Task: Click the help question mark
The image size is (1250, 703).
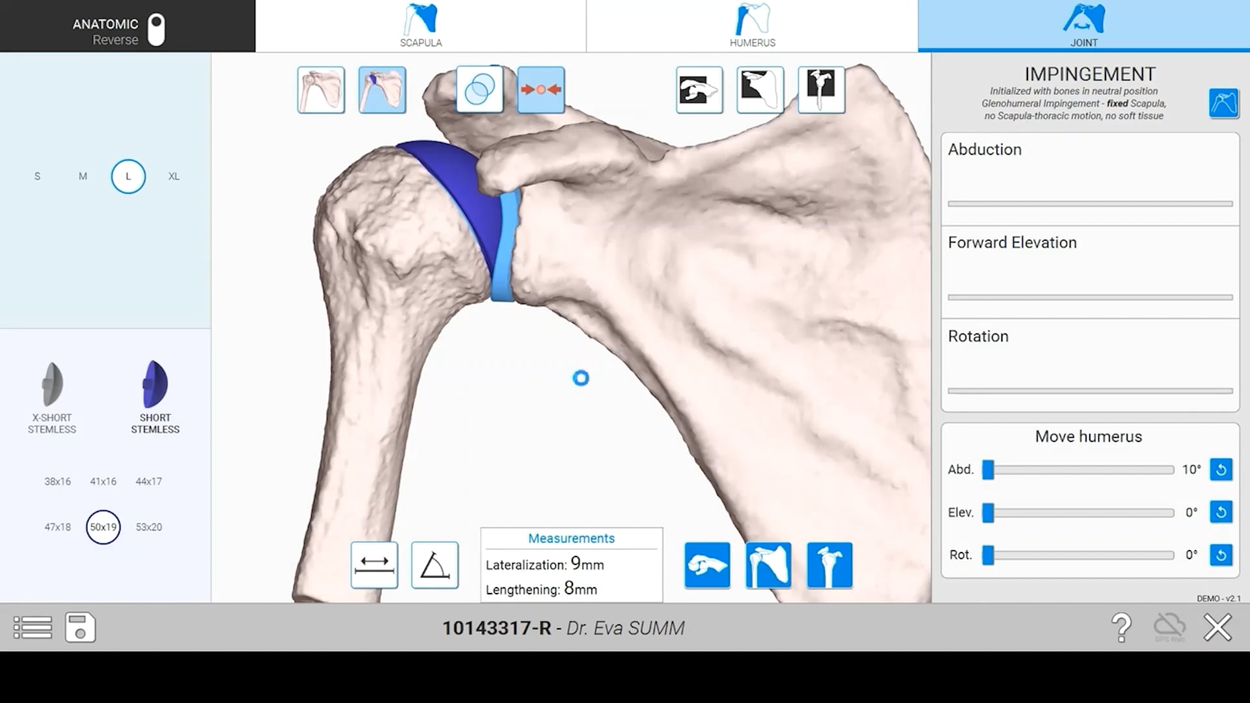Action: tap(1122, 627)
